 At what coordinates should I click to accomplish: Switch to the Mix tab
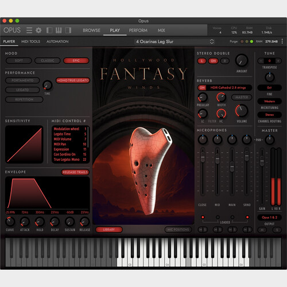161,30
